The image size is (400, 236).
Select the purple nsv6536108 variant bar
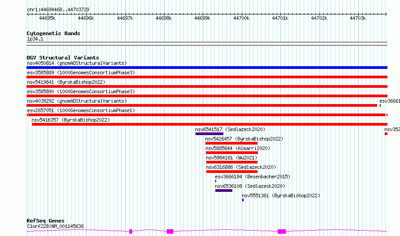coord(224,191)
